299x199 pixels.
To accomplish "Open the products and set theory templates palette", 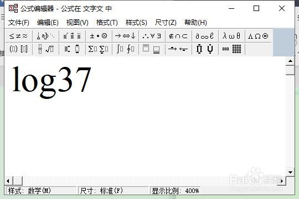I will tap(205, 49).
